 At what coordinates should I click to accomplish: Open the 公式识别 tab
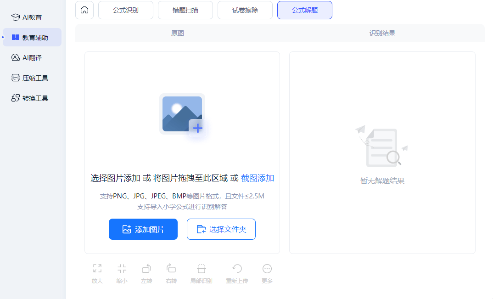click(x=126, y=10)
